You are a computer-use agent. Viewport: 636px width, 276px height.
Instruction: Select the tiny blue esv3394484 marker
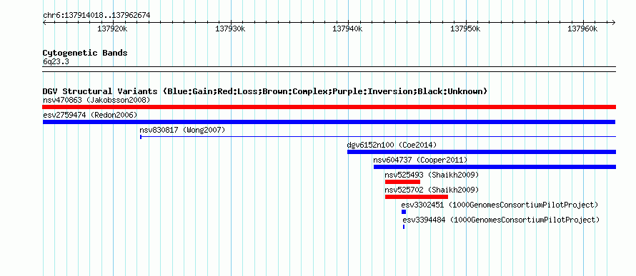(x=404, y=227)
